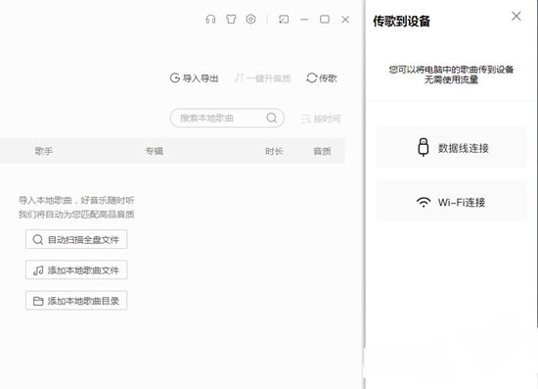Click 传歌 transfer songs button
The width and height of the screenshot is (538, 389).
[322, 78]
